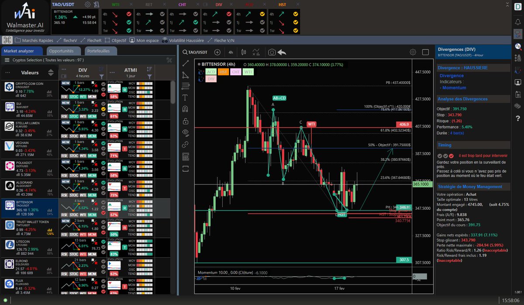
Task: Filter the ATMI column
Action: [149, 76]
